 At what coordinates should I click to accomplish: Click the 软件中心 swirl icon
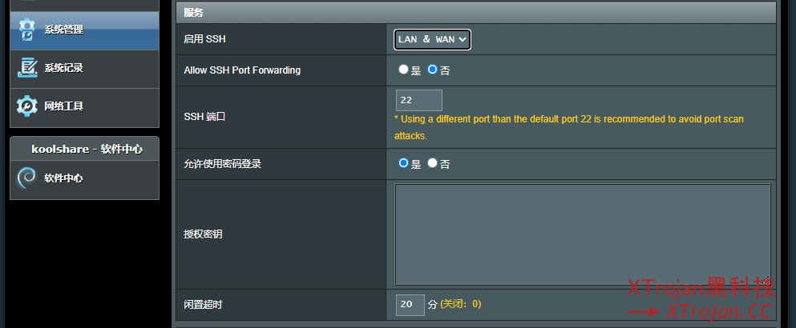pyautogui.click(x=27, y=178)
